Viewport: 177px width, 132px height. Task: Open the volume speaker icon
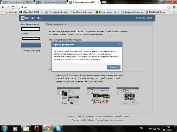(159, 129)
